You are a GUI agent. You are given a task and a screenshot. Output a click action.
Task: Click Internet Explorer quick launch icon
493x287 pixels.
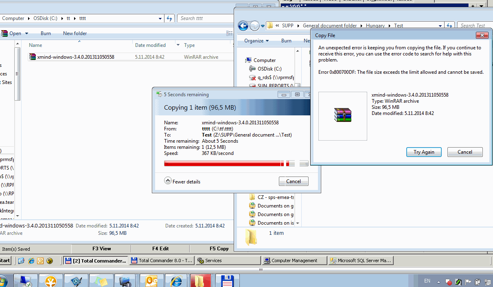tap(31, 261)
